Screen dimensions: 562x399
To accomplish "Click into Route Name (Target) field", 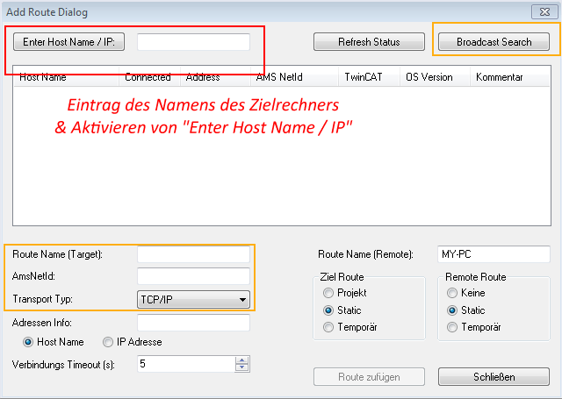I will click(x=193, y=254).
